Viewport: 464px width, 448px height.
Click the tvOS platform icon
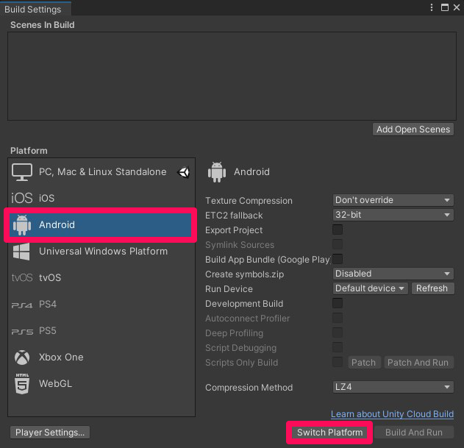(22, 278)
